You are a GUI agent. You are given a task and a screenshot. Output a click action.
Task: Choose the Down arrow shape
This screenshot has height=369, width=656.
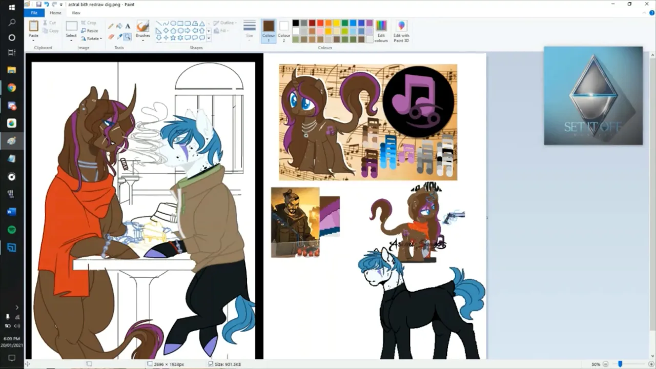[159, 38]
